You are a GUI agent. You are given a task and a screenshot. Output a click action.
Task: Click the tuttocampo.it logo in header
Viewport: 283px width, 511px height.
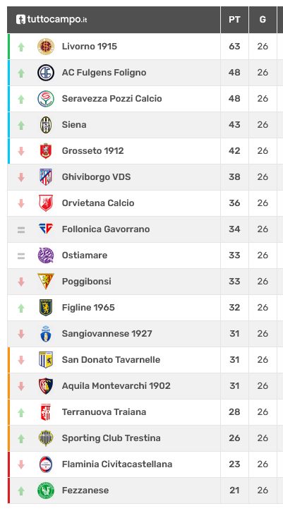[52, 20]
